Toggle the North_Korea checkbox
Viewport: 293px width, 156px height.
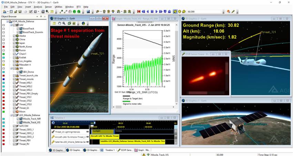click(x=15, y=46)
